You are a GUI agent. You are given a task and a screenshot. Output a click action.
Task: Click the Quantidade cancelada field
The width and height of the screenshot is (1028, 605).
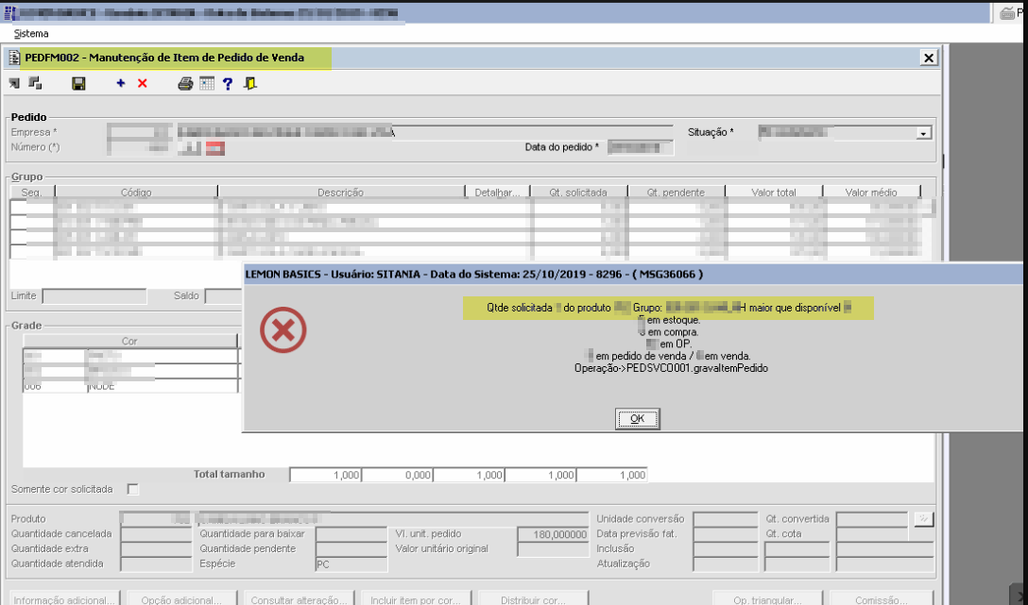tap(157, 534)
